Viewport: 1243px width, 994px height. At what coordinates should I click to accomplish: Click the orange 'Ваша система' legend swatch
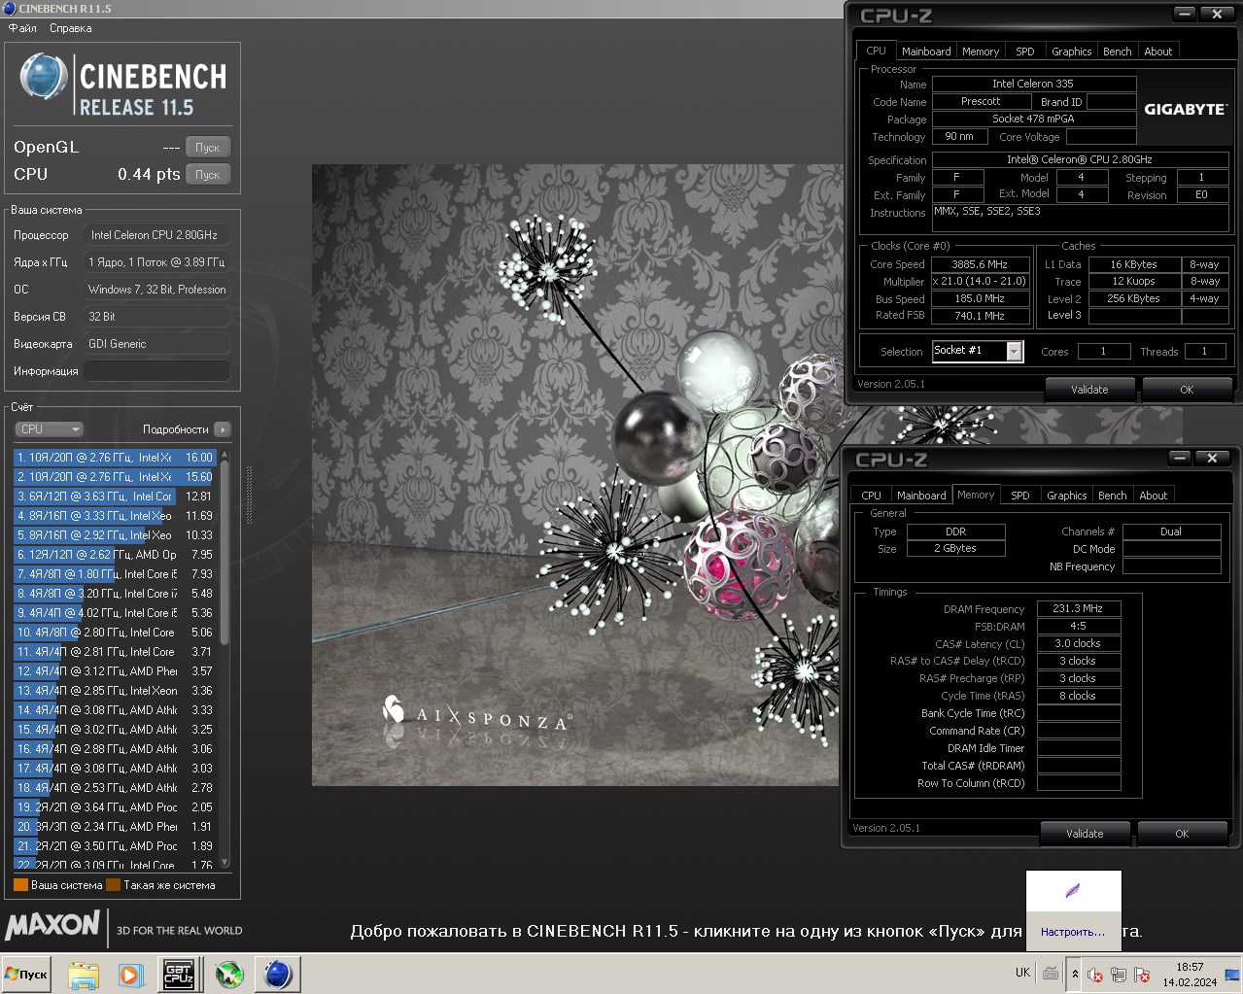pyautogui.click(x=20, y=885)
